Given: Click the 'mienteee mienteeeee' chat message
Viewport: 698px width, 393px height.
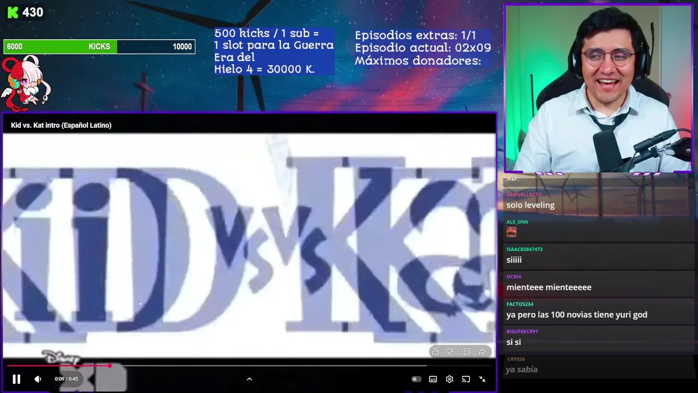Looking at the screenshot, I should (549, 287).
